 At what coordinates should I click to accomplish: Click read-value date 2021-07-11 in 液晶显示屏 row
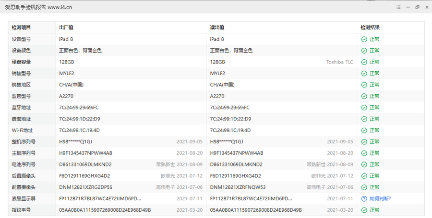pos(340,198)
